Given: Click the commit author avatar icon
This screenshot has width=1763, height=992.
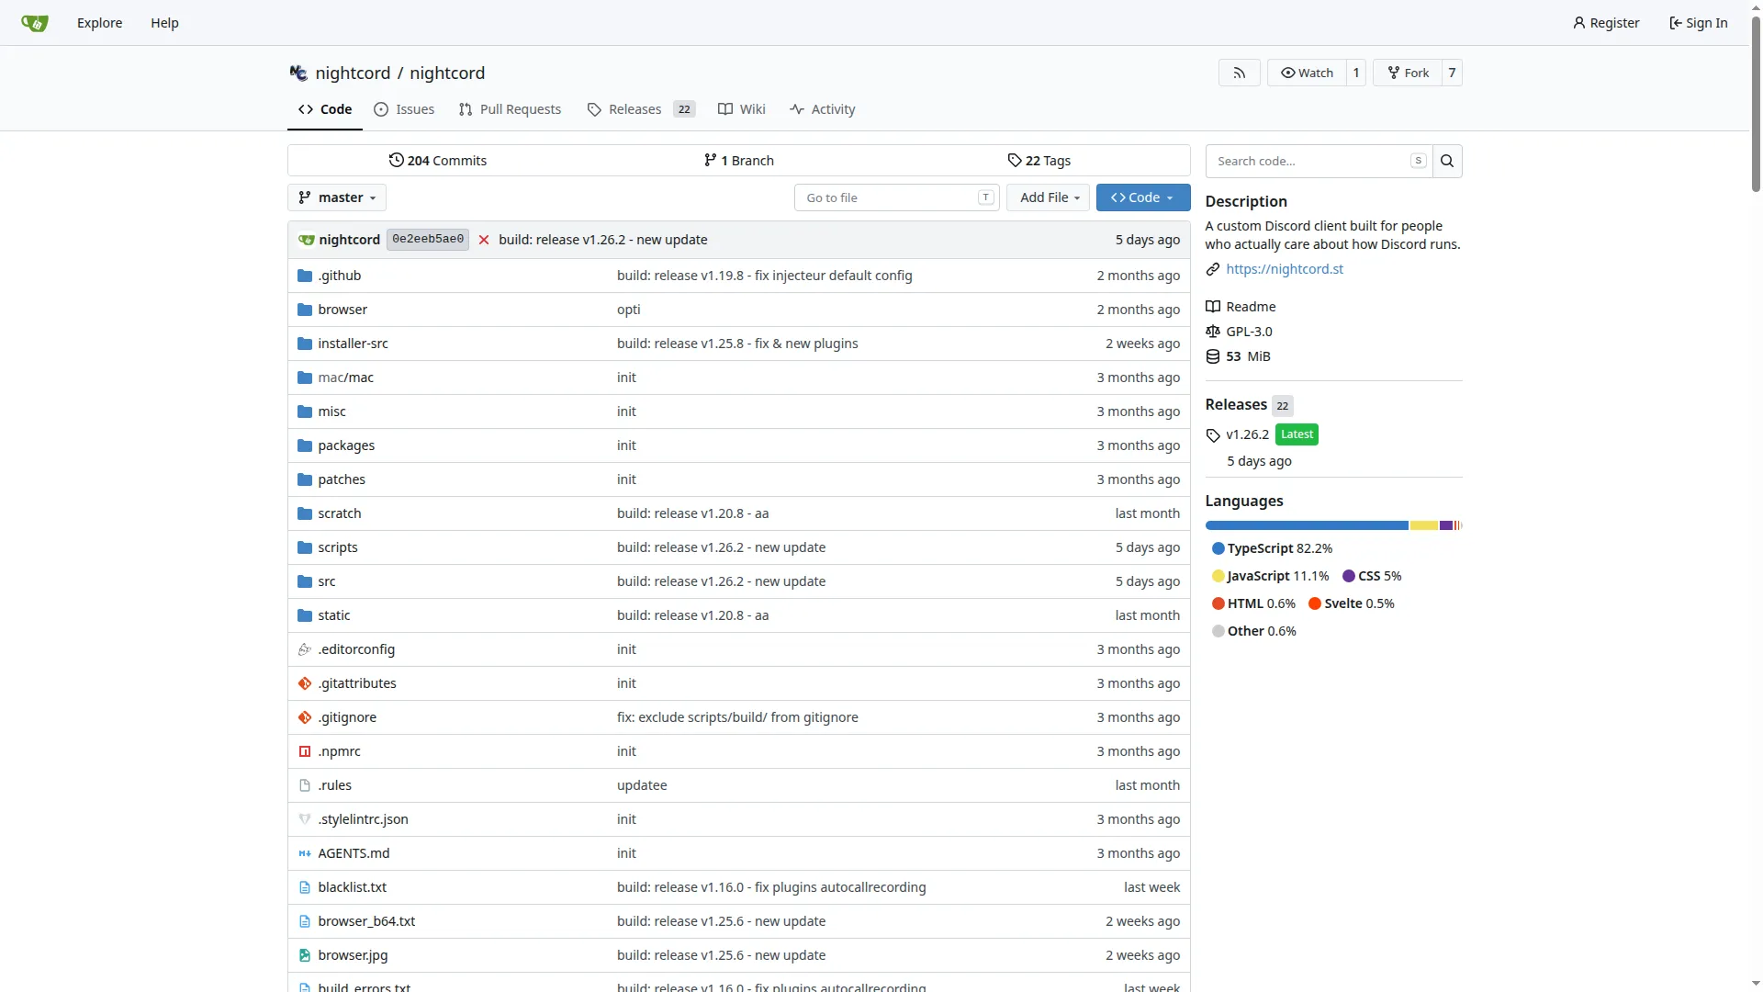Looking at the screenshot, I should pos(307,240).
